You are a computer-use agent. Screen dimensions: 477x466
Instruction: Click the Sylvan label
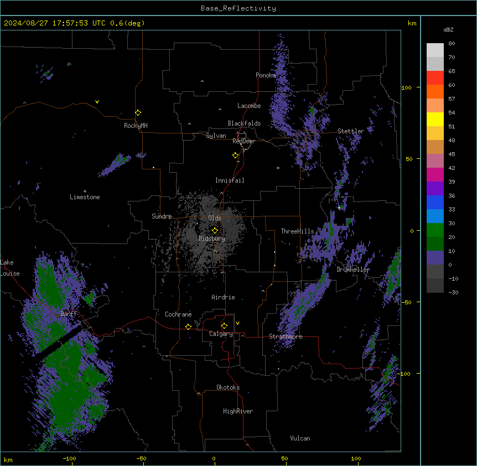click(216, 136)
